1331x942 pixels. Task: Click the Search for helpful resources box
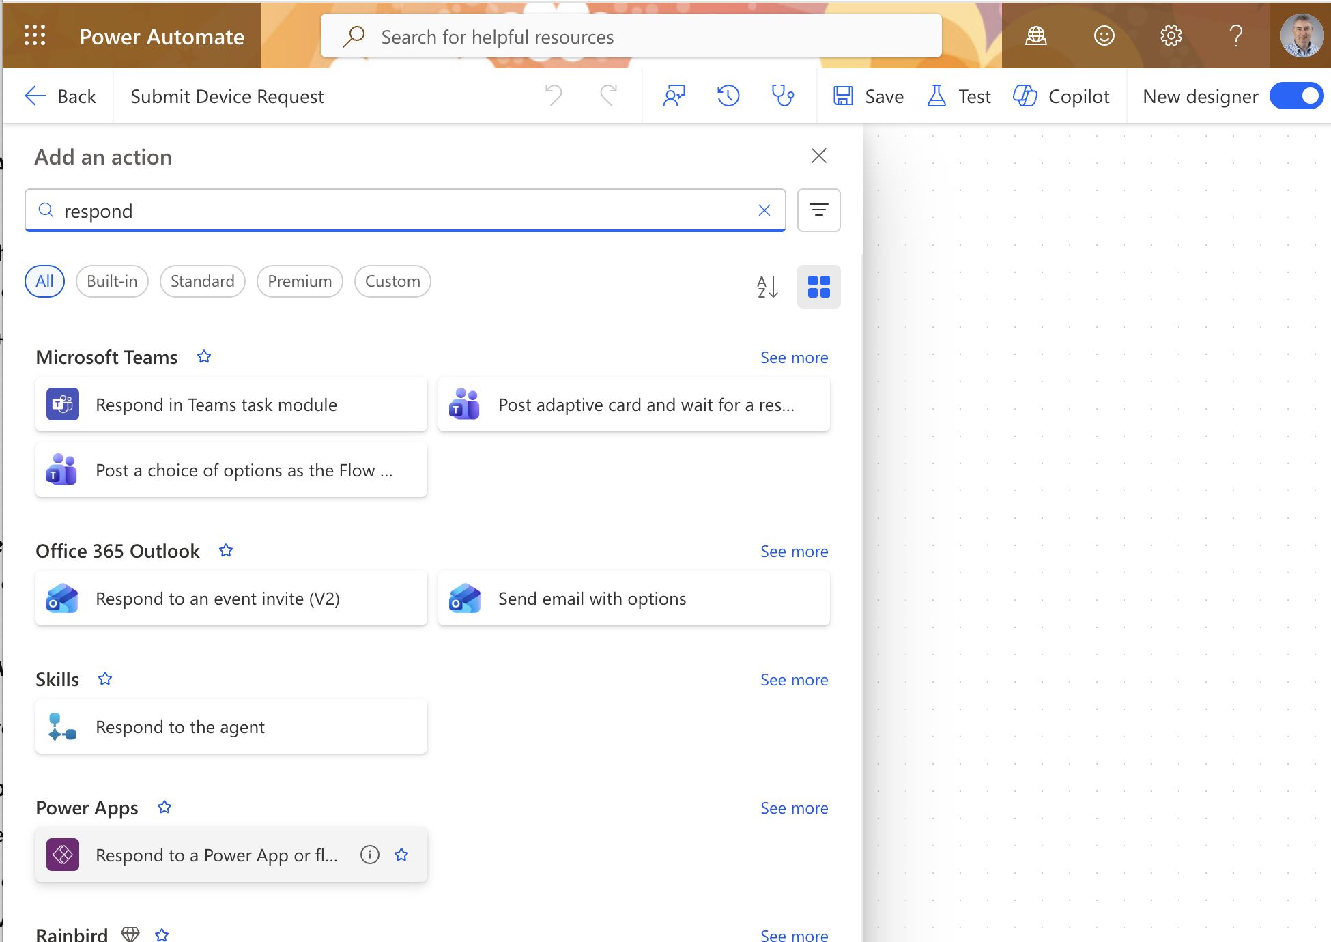click(631, 36)
